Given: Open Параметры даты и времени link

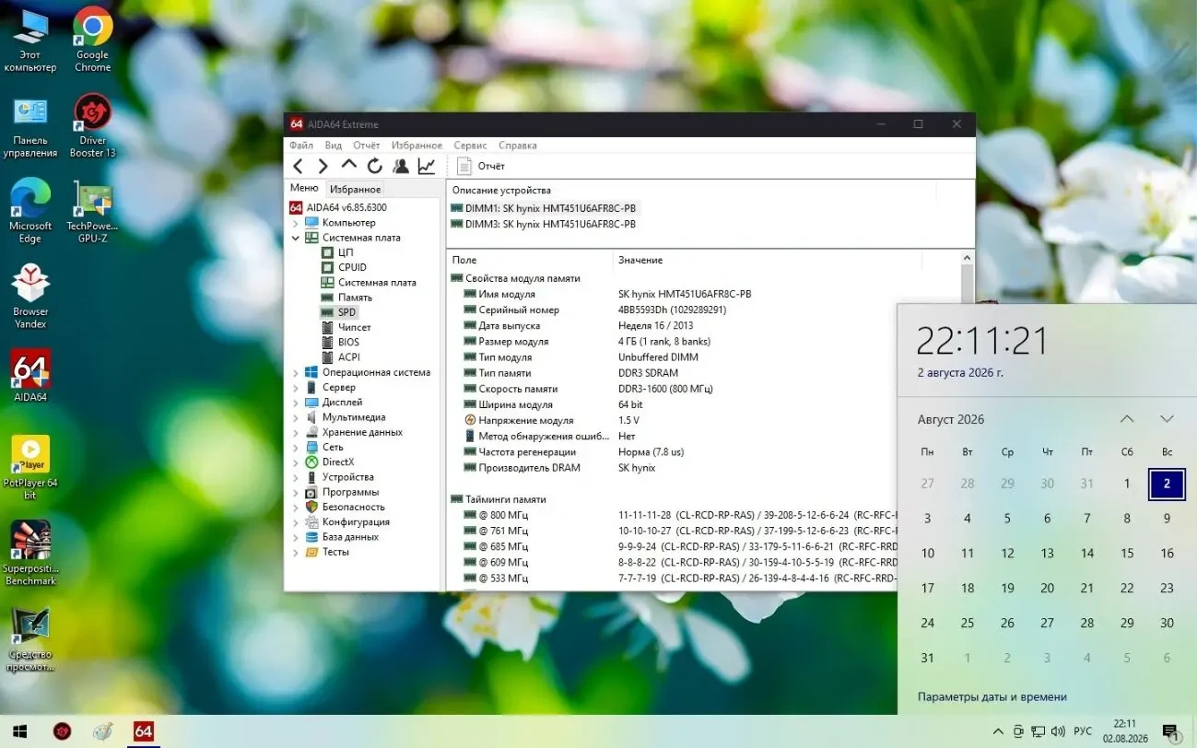Looking at the screenshot, I should click(992, 697).
